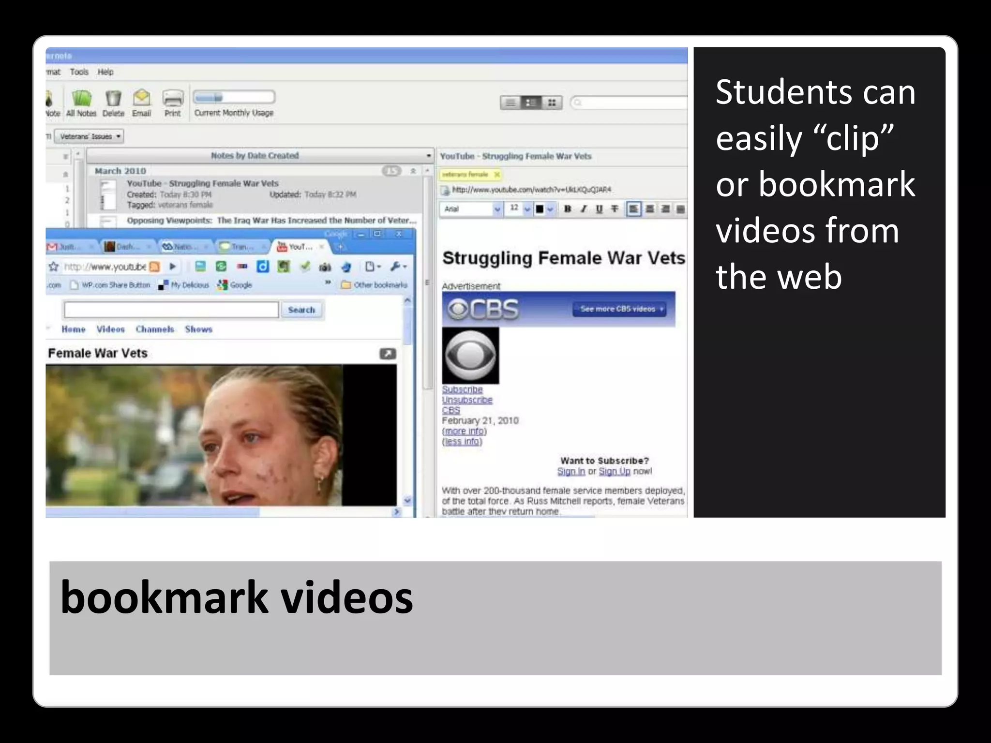Switch to the Tran... browser tab

point(242,247)
